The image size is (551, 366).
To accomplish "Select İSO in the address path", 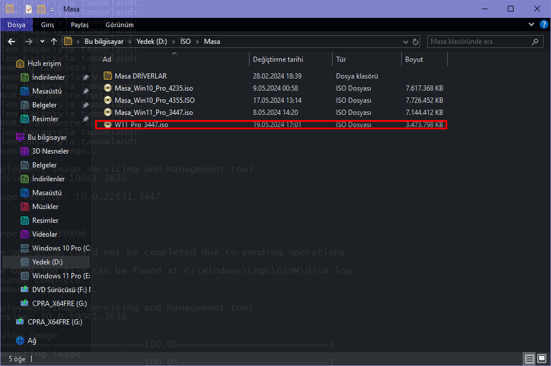I will 186,42.
